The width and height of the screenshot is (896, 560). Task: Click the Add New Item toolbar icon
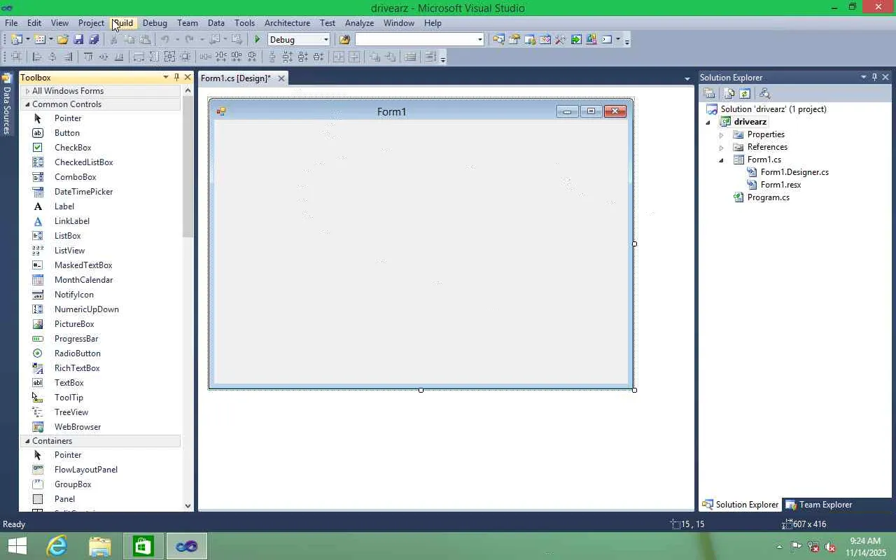click(x=40, y=40)
